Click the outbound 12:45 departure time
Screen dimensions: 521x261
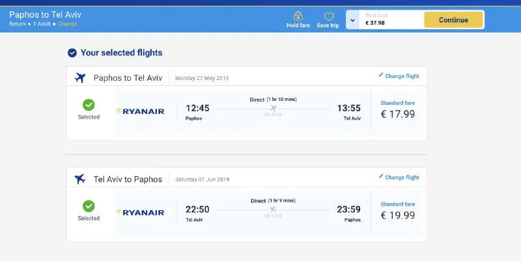[197, 108]
